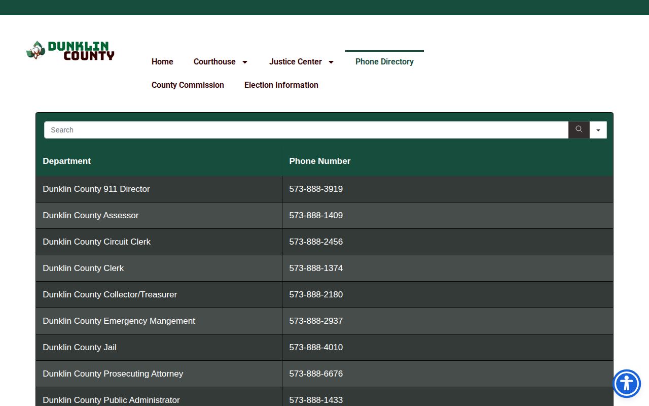Expand the Justice Center menu arrow
649x406 pixels.
tap(331, 62)
